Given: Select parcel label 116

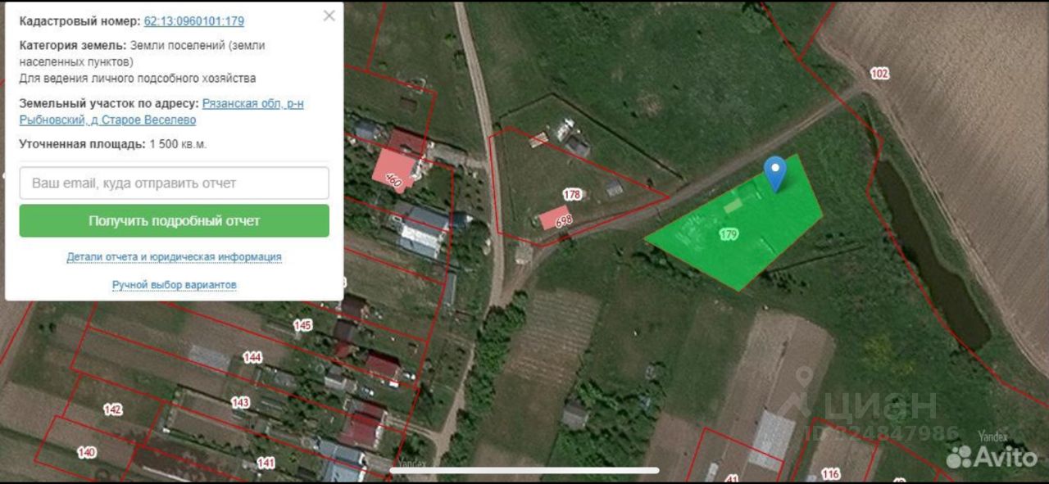Looking at the screenshot, I should pyautogui.click(x=830, y=473).
